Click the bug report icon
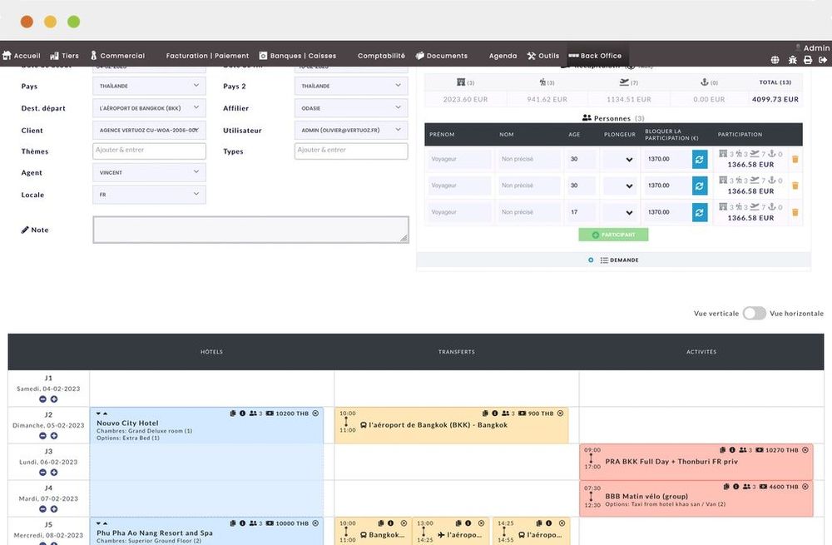 [x=792, y=60]
